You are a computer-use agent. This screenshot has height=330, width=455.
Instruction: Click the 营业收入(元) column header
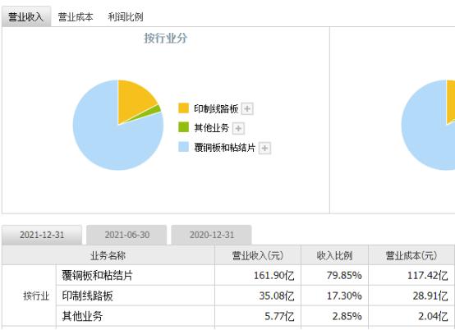[x=258, y=255]
